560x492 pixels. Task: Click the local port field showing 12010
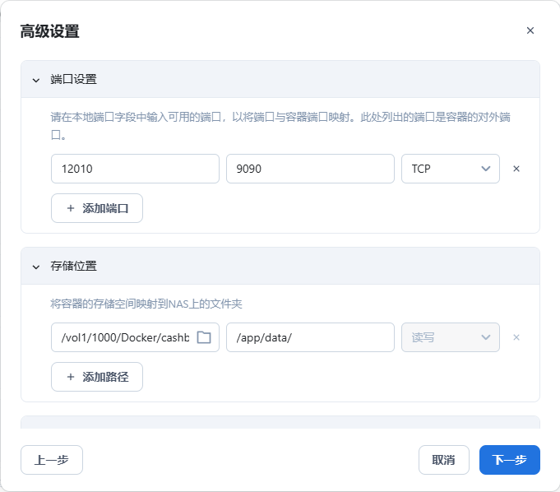[135, 169]
